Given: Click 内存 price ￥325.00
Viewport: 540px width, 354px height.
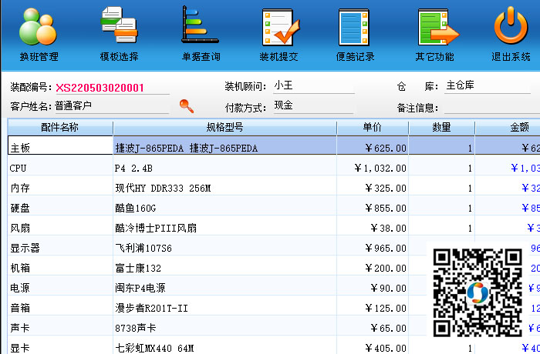Looking at the screenshot, I should (x=373, y=185).
